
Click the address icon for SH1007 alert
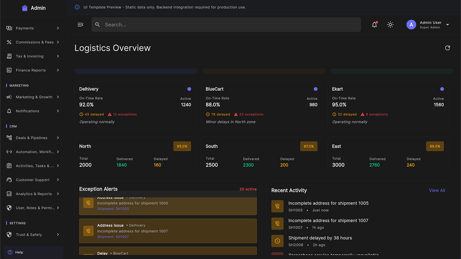tap(88, 231)
